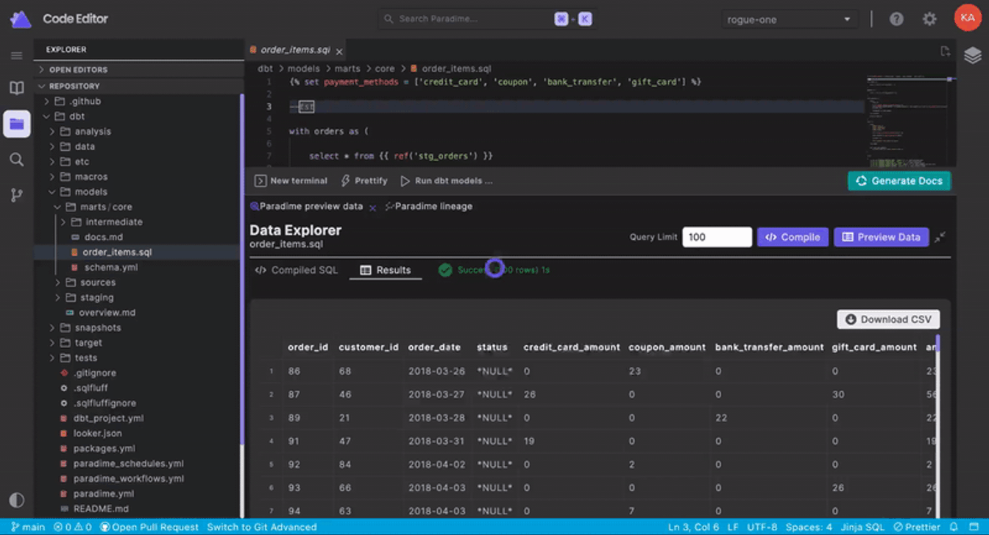Click the Download CSV button
The height and width of the screenshot is (535, 989).
pos(888,319)
